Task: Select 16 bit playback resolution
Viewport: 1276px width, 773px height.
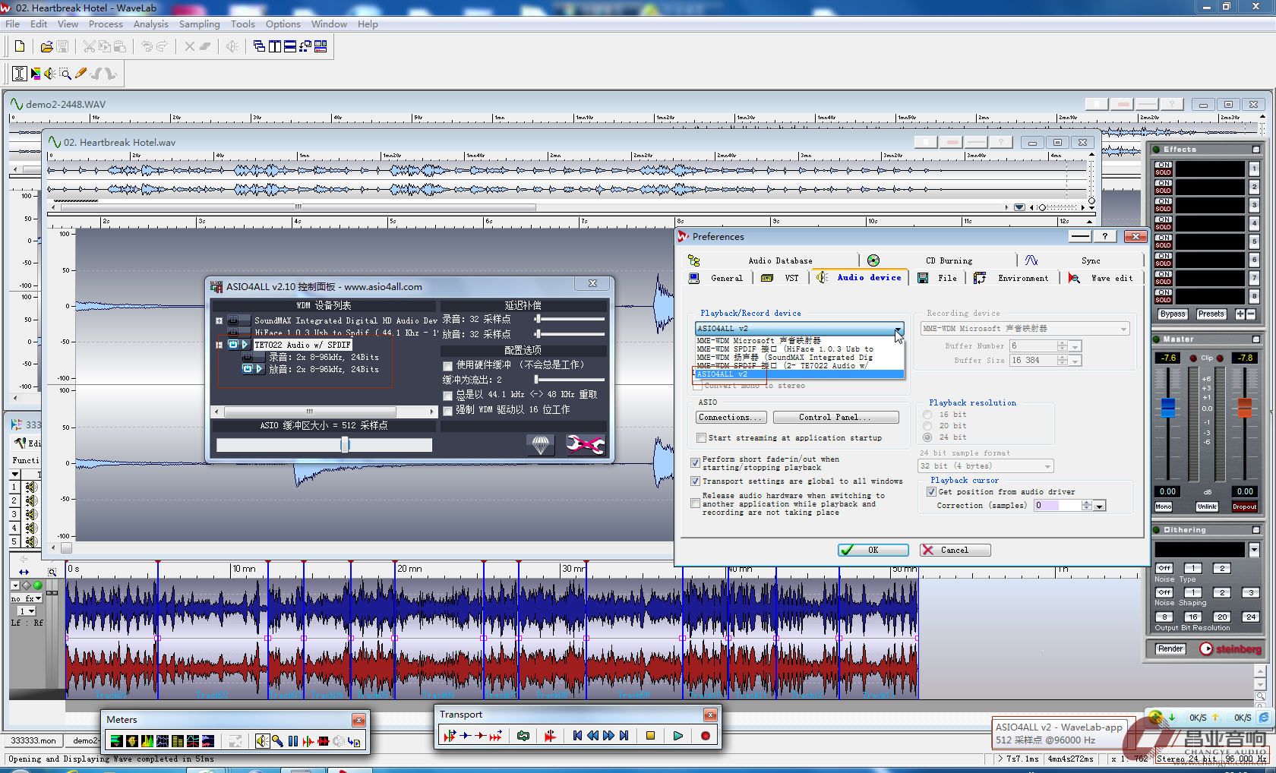Action: point(927,415)
